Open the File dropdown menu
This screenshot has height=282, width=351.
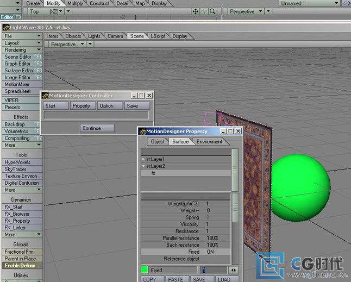[x=22, y=36]
